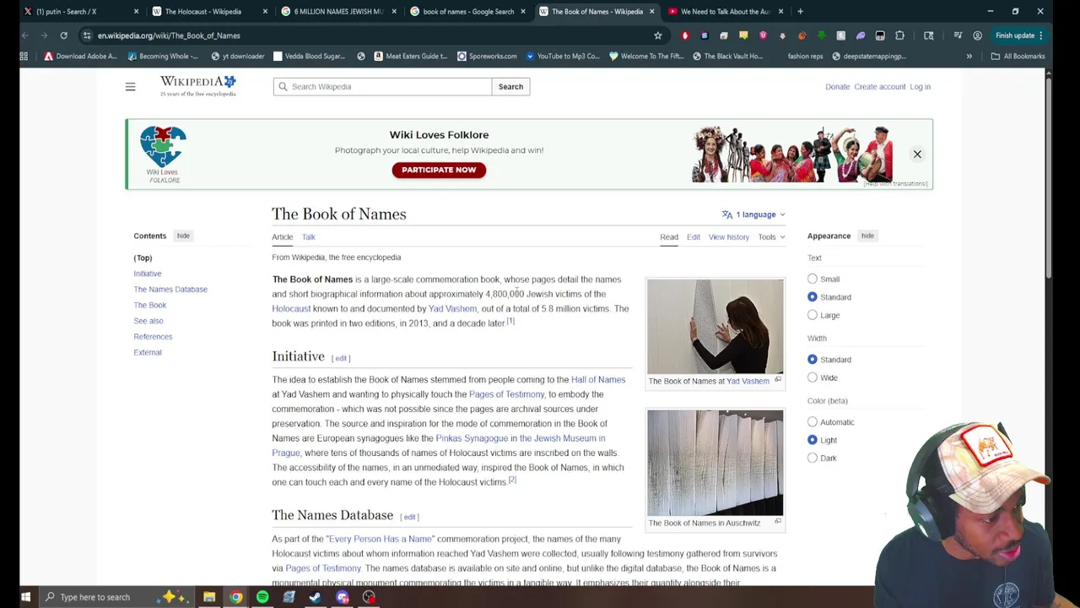The width and height of the screenshot is (1080, 608).
Task: Jump to References in contents
Action: pos(153,336)
